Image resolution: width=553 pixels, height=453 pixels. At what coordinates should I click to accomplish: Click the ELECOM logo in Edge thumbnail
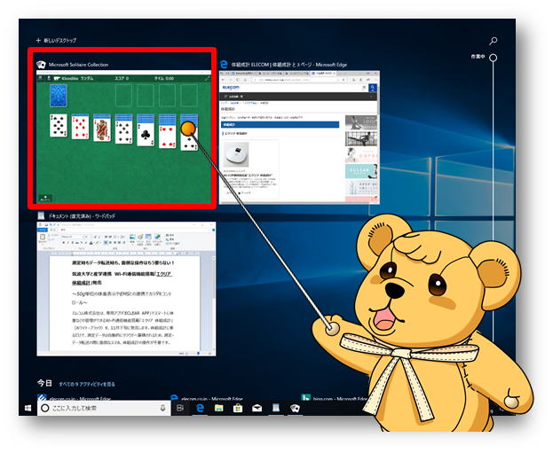231,87
